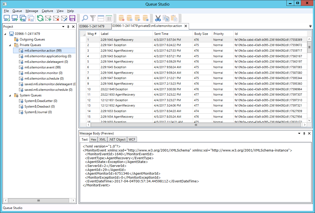Pin the Project panel with auto-hide pushpin
The image size is (315, 213).
[x=68, y=27]
